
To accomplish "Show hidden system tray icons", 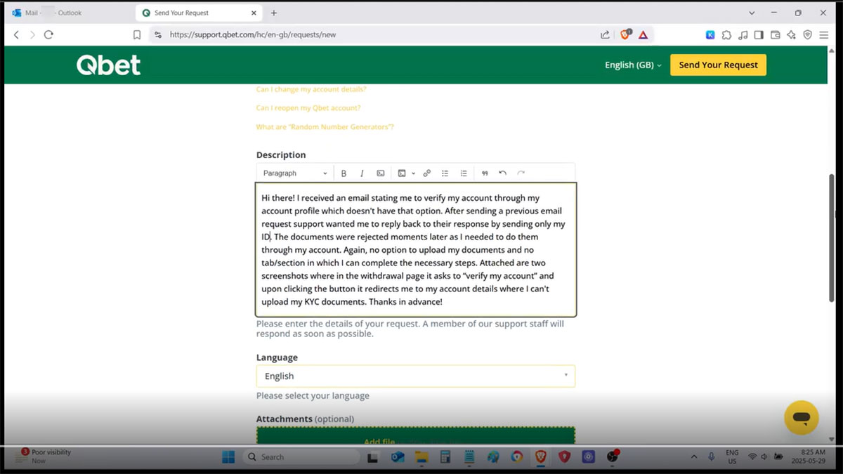I will tap(694, 456).
